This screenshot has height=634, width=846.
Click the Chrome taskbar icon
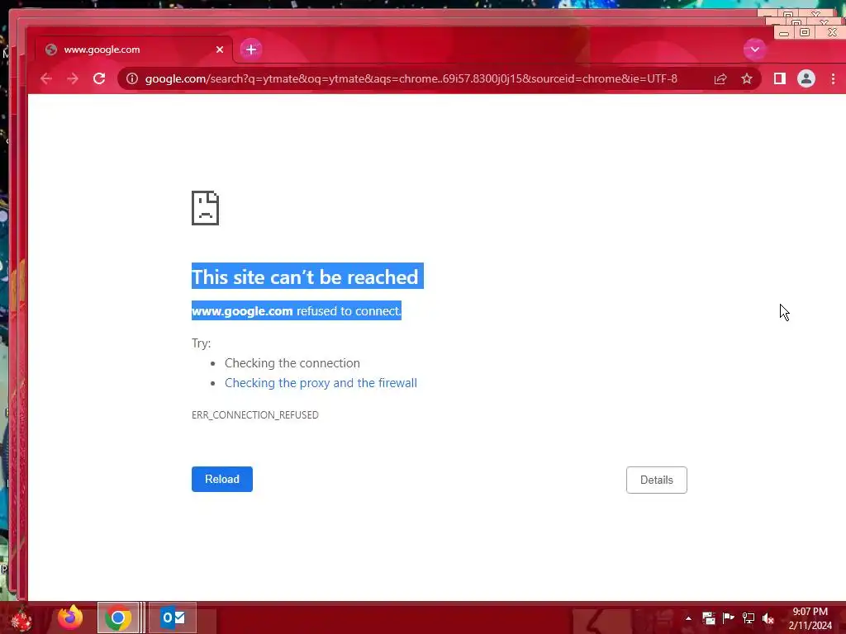pos(118,617)
